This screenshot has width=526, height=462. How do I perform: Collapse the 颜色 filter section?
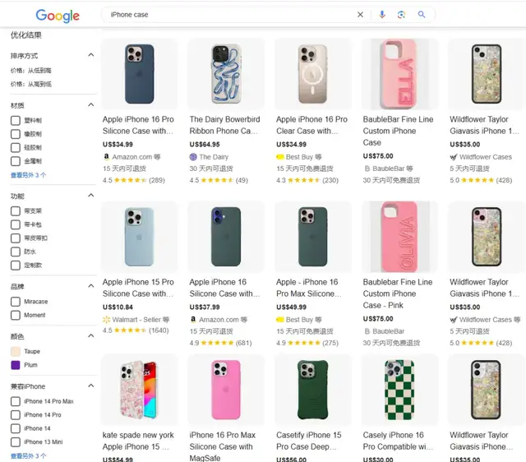[92, 336]
